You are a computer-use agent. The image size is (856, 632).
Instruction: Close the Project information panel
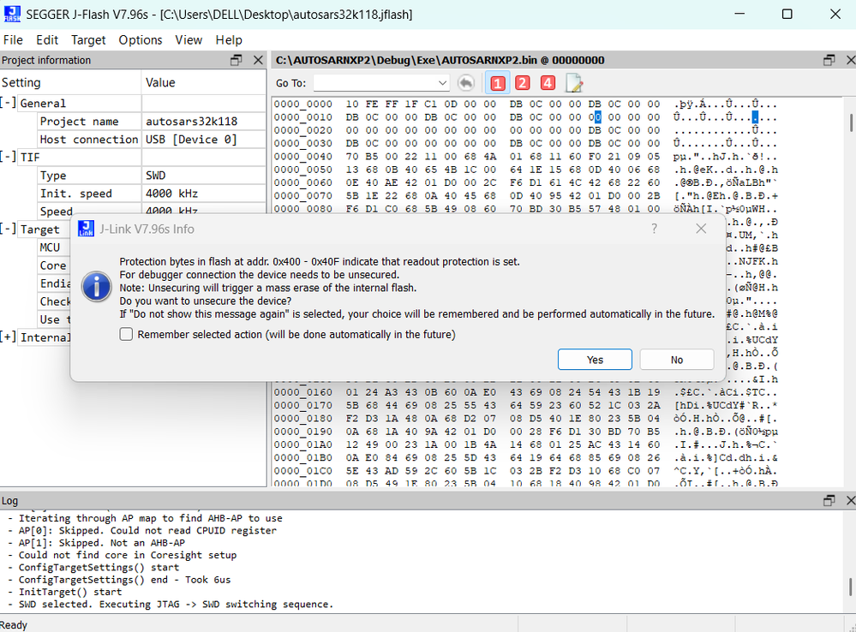click(258, 60)
